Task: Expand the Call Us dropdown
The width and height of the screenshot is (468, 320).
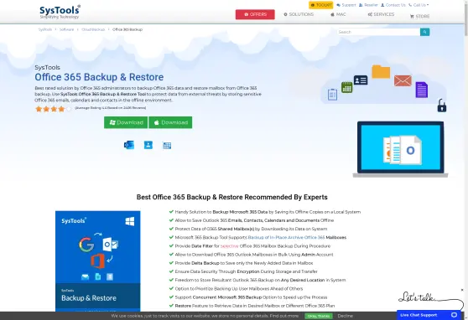Action: (x=419, y=5)
